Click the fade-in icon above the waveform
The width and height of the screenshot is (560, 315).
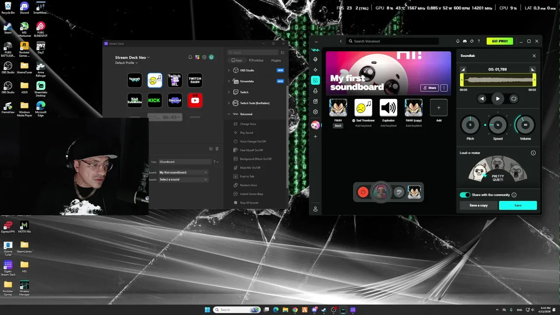[x=463, y=70]
